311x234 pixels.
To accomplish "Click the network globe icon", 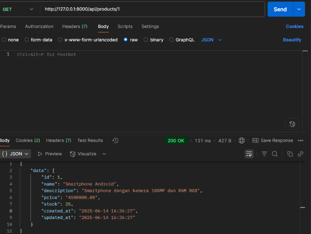I will 242,140.
